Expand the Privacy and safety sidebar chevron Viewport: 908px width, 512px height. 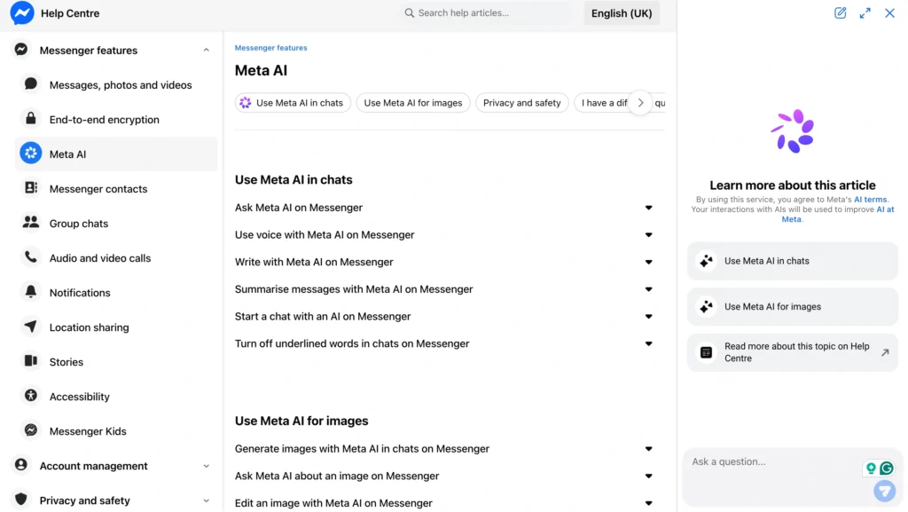206,501
